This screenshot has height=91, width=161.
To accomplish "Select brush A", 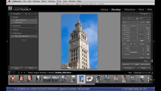I will click(131, 44).
